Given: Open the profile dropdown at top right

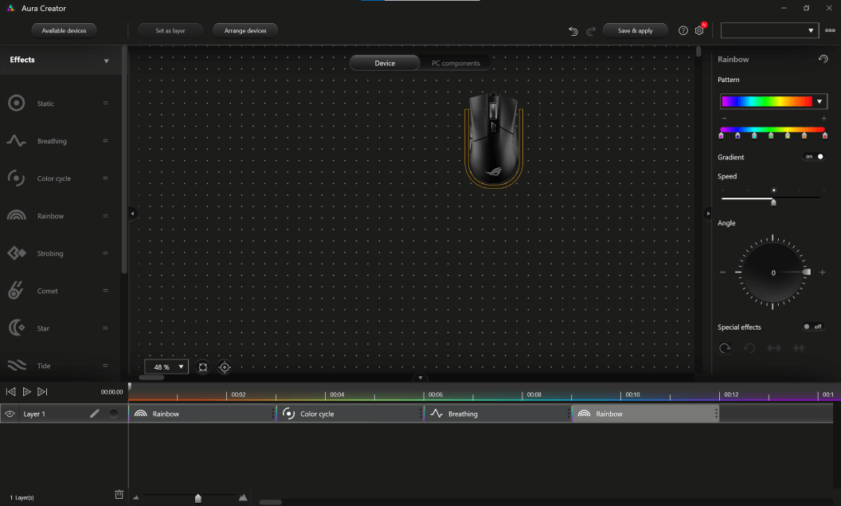Looking at the screenshot, I should pos(769,30).
